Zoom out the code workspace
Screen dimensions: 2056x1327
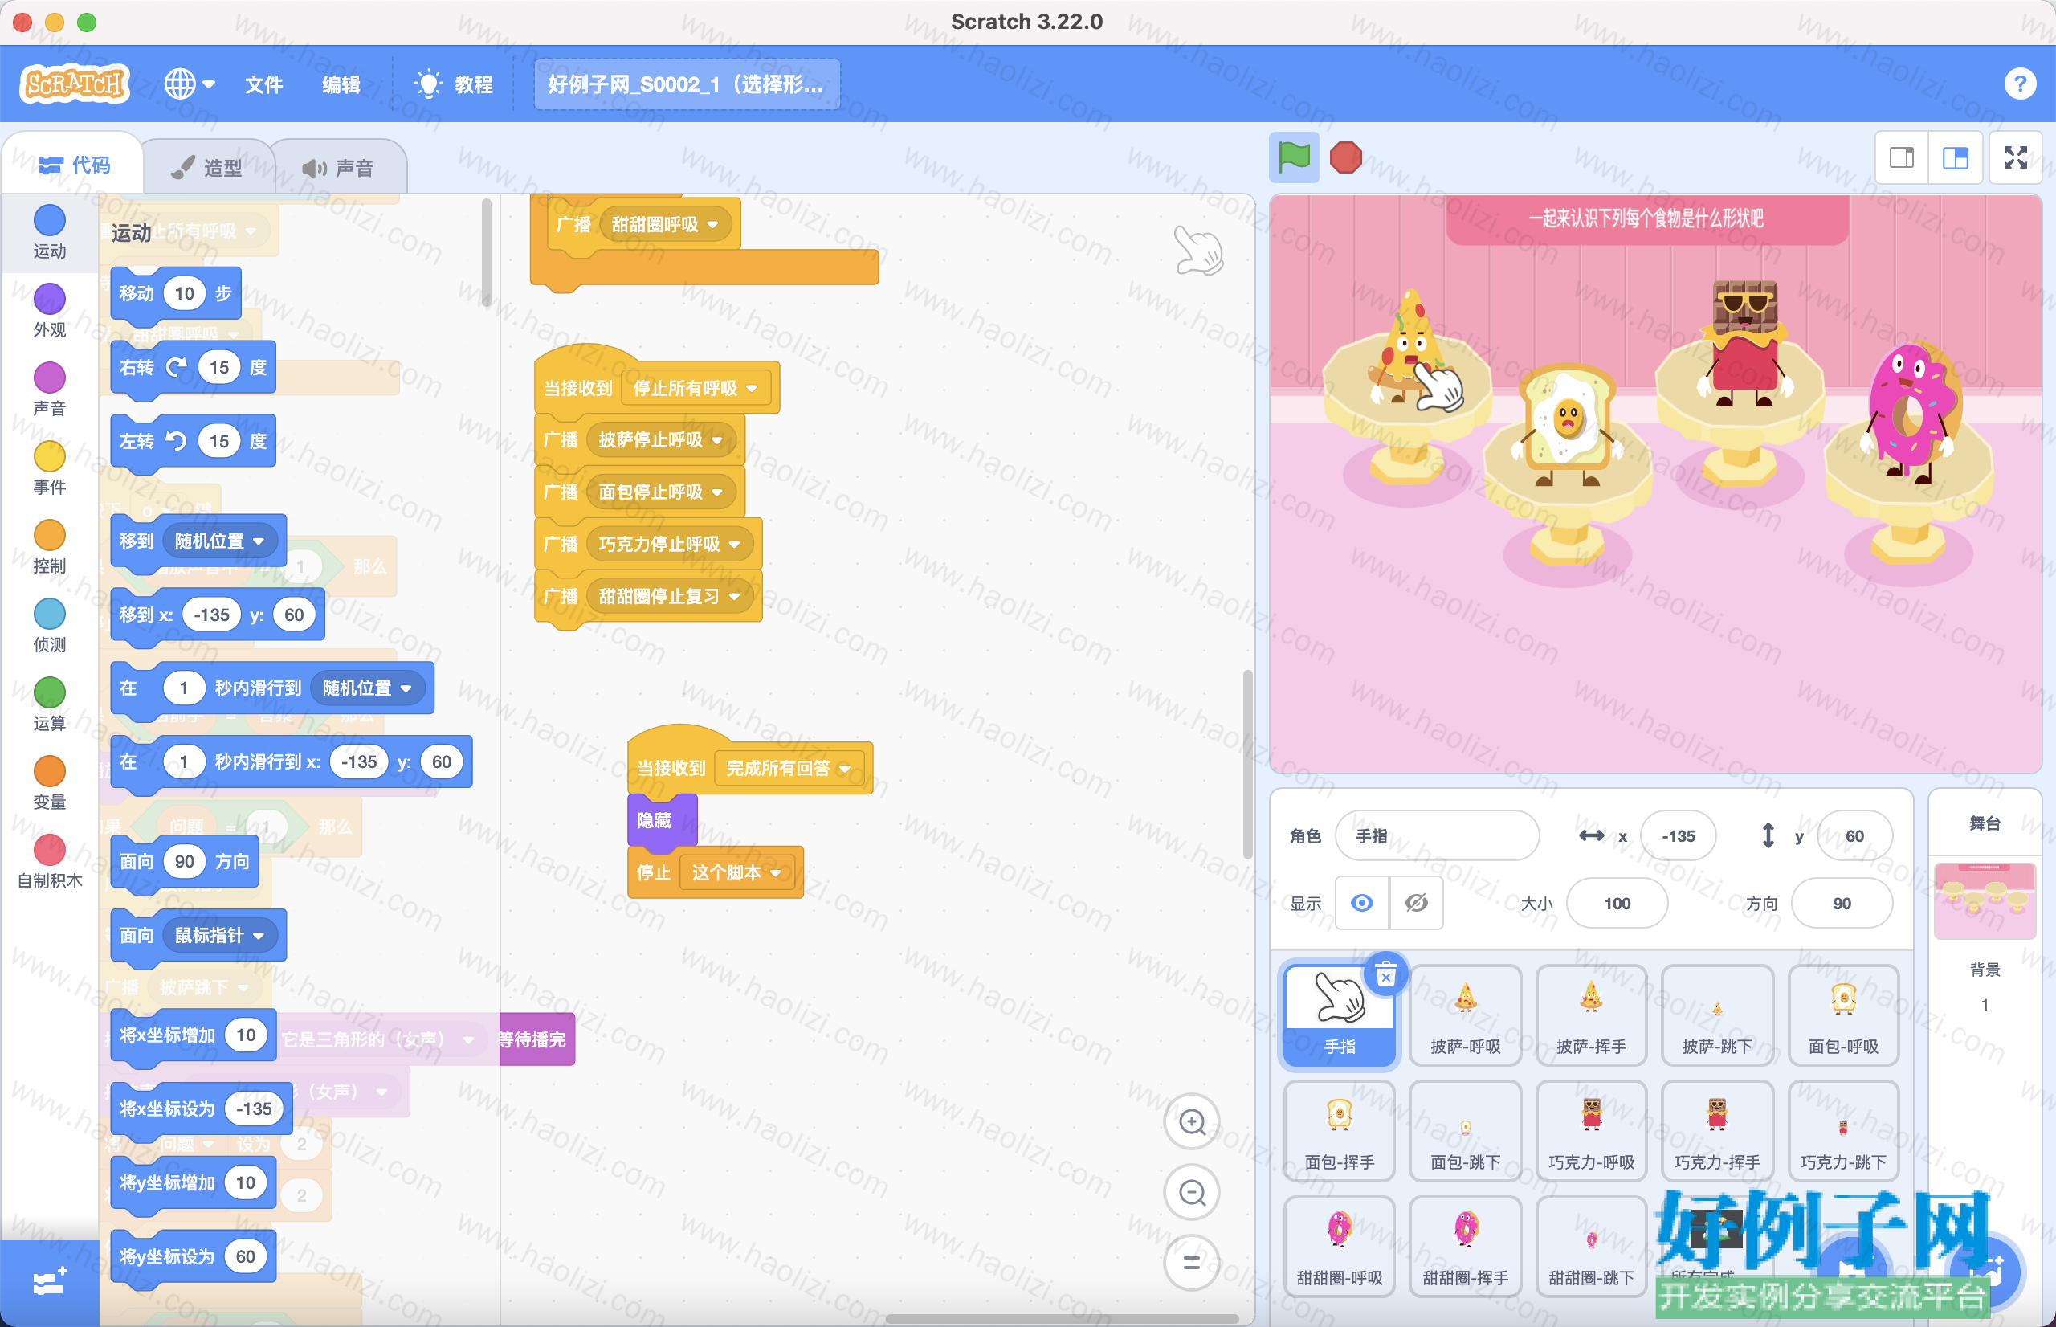click(x=1192, y=1193)
